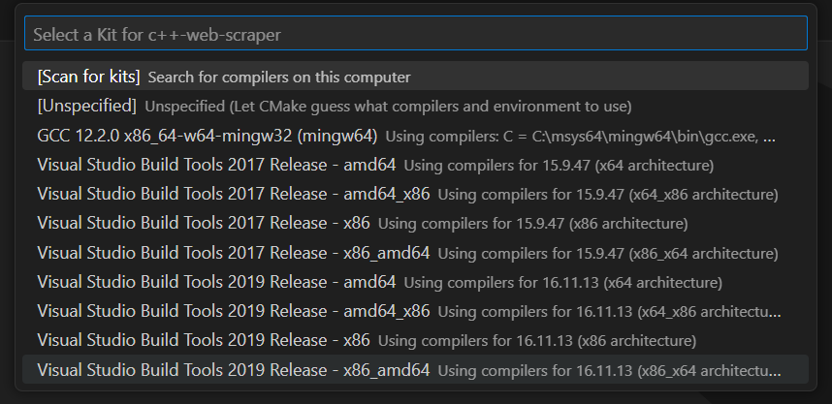This screenshot has height=404, width=832.
Task: Pick Build Tools 2017 Release - x86_amd64 kit
Action: pyautogui.click(x=233, y=253)
